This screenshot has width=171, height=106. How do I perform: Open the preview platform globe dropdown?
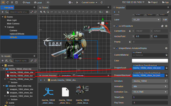click(x=71, y=2)
